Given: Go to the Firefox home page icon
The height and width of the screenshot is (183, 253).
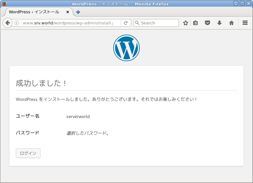Looking at the screenshot, I should pyautogui.click(x=231, y=23).
